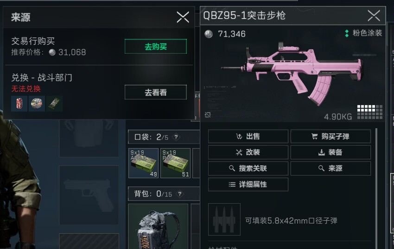
Task: Click the 去购买 button
Action: 156,46
